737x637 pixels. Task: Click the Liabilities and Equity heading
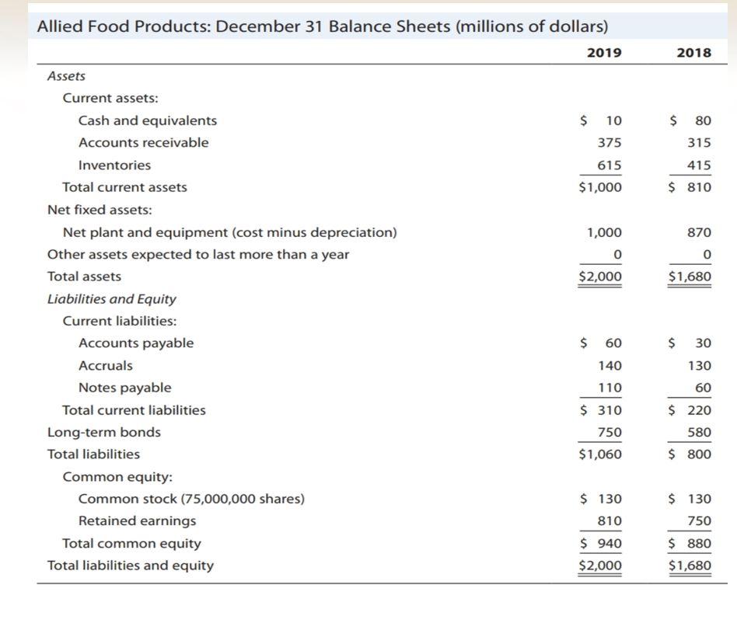coord(112,298)
